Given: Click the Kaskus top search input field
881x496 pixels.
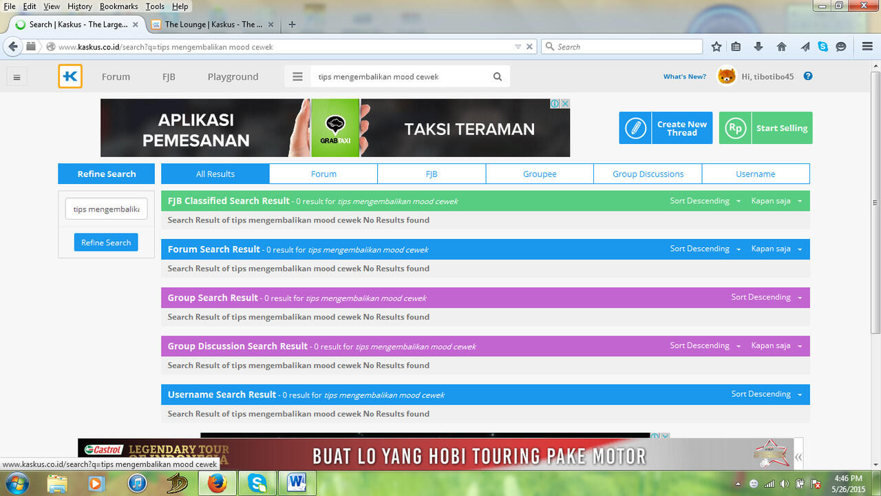Looking at the screenshot, I should click(401, 76).
